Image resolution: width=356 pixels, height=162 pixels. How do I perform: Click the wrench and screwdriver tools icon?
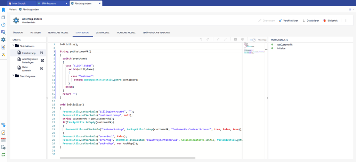click(3, 55)
